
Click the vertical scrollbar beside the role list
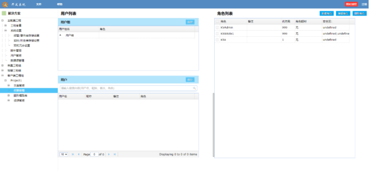pyautogui.click(x=213, y=125)
